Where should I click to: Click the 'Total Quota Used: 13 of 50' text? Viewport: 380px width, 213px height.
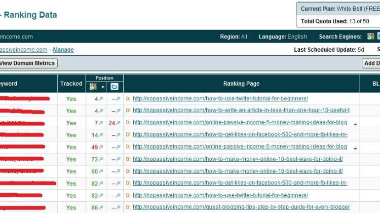tap(335, 21)
